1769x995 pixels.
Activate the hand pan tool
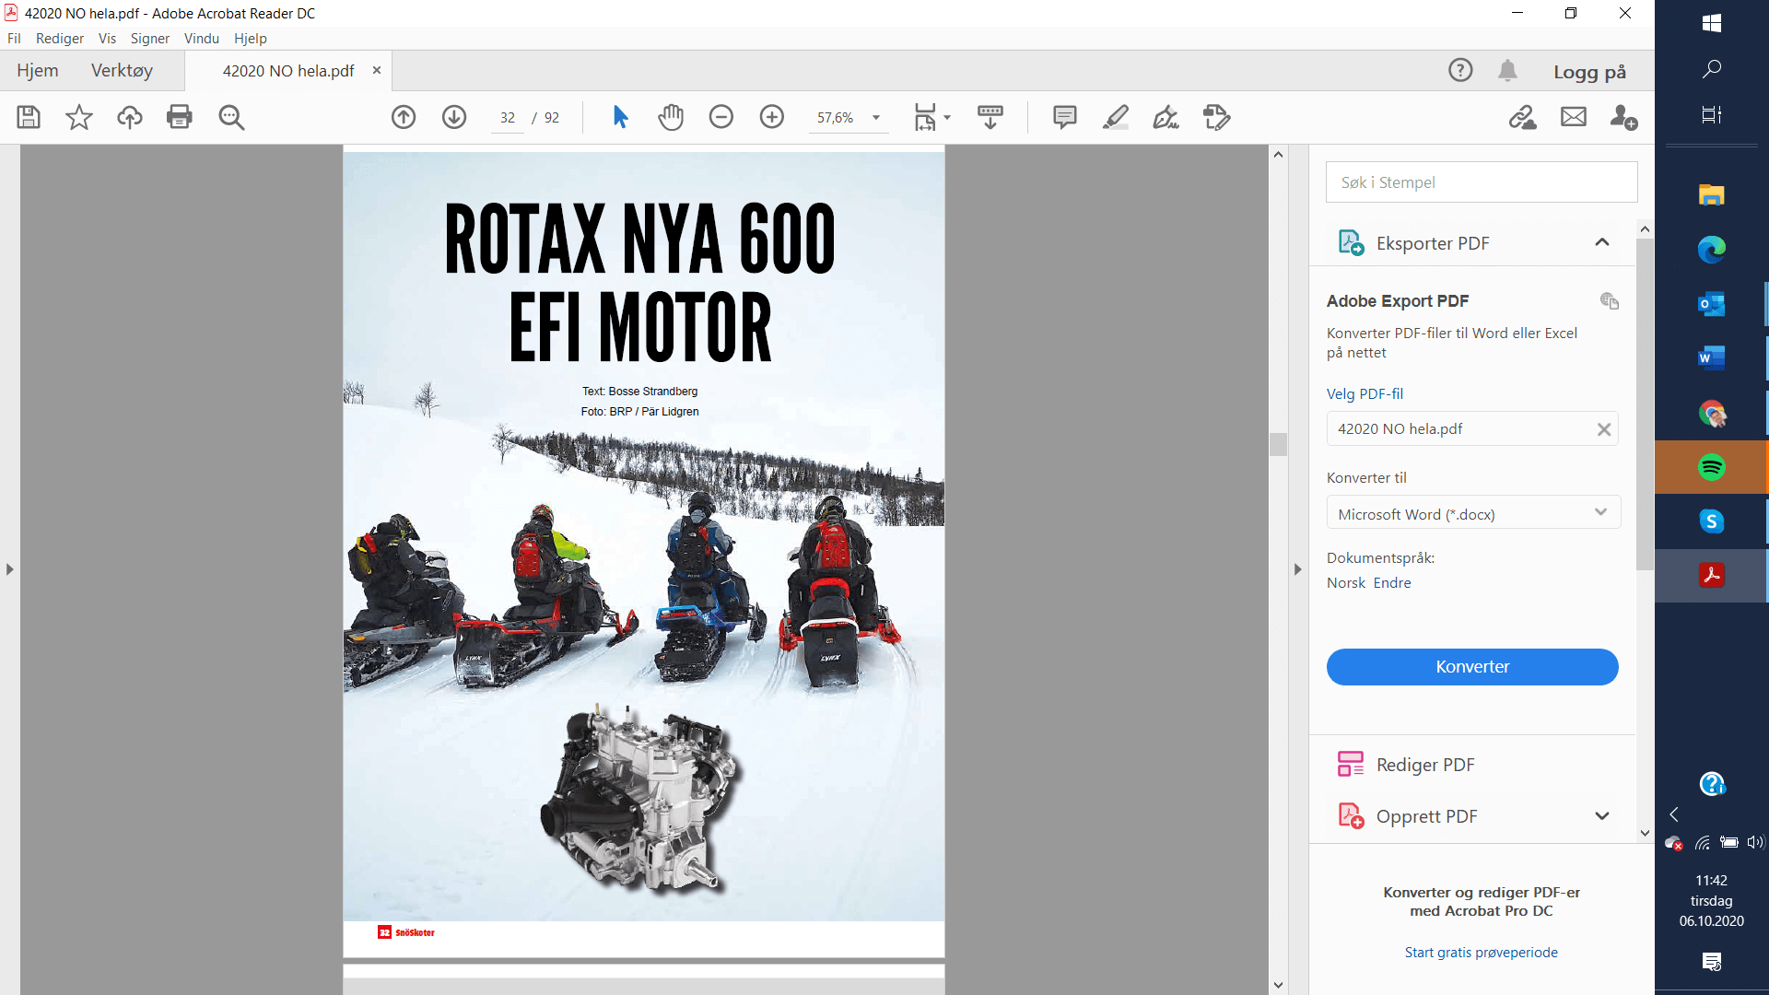(671, 117)
